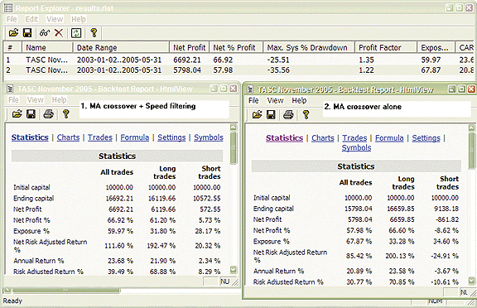Delete result with red X icon
The image size is (477, 308).
[x=59, y=32]
